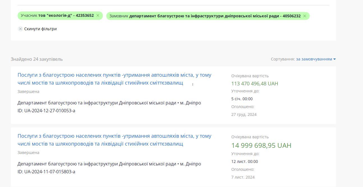This screenshot has width=363, height=187.
Task: Click Скинути фільтри to reset filters
Action: coord(40,29)
